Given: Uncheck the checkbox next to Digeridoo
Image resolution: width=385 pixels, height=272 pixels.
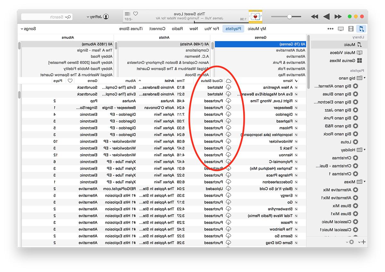Looking at the screenshot, I should point(296,115).
